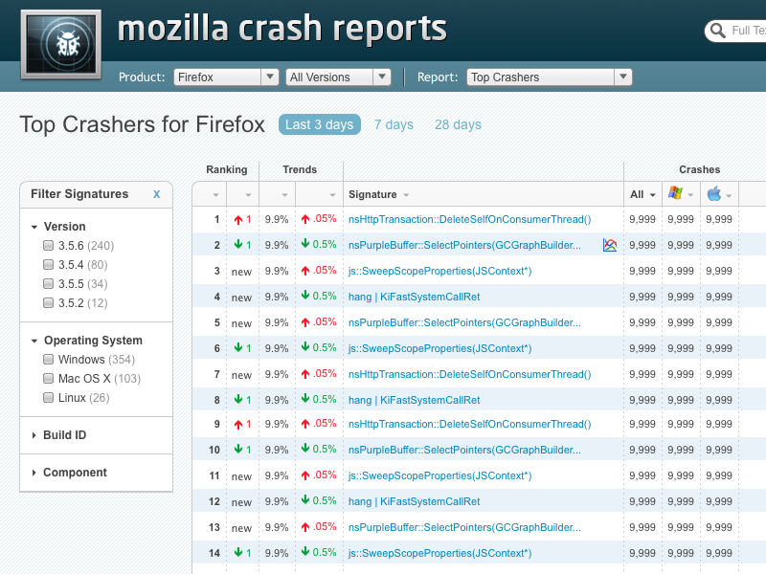Open row 3 js::SweepScopeProperties signature link
The image size is (766, 574).
[439, 271]
